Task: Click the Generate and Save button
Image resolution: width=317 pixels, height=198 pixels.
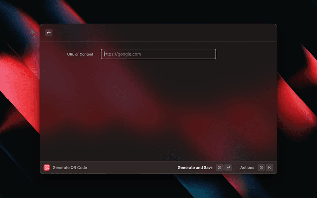Action: click(195, 168)
